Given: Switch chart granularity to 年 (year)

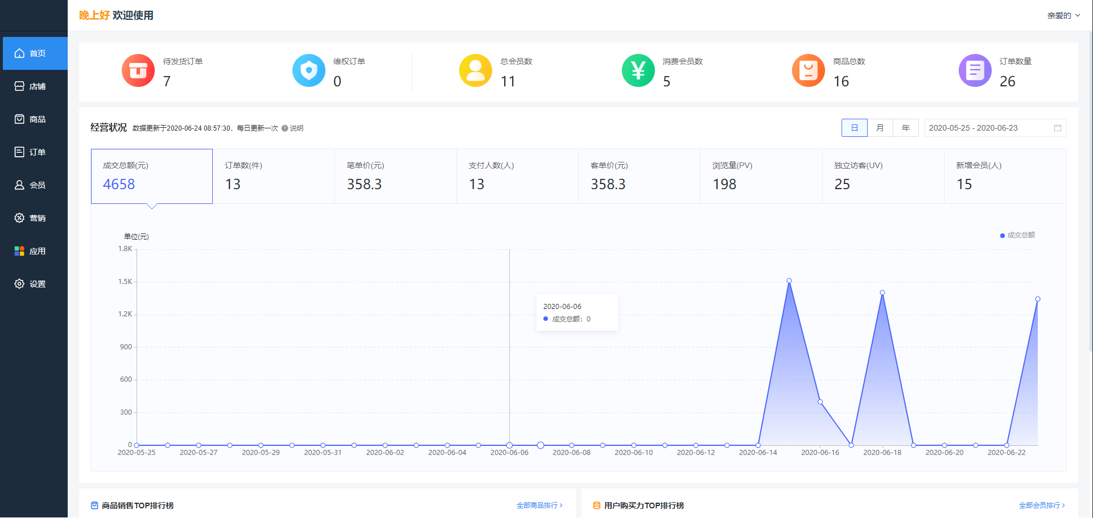Looking at the screenshot, I should click(906, 128).
